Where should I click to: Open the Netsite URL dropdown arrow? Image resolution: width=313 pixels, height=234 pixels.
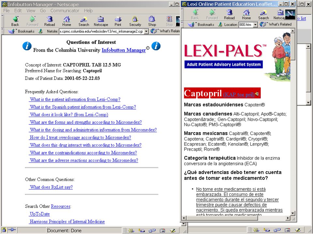[x=146, y=31]
